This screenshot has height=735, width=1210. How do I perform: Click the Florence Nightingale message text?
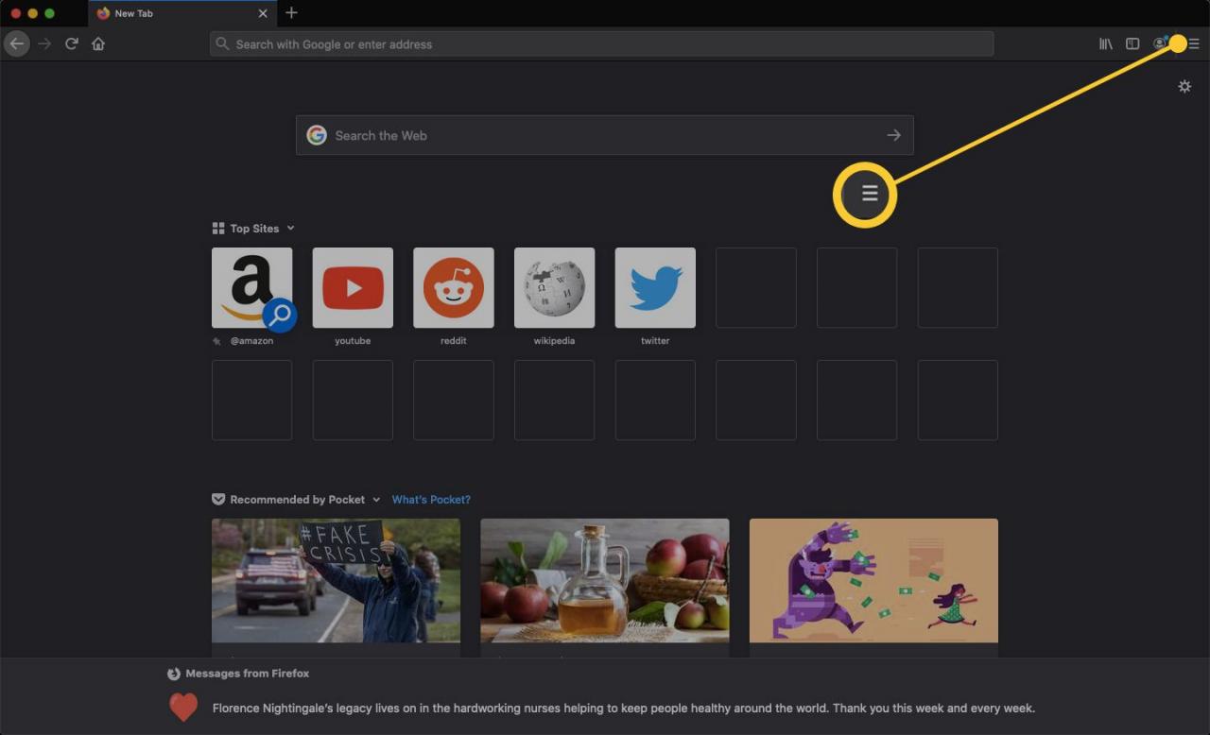click(624, 708)
